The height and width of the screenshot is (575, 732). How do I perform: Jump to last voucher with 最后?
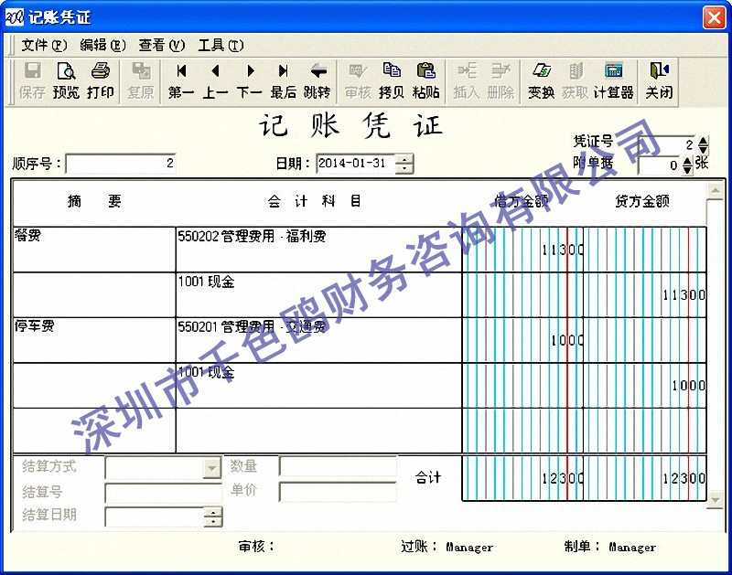point(284,80)
